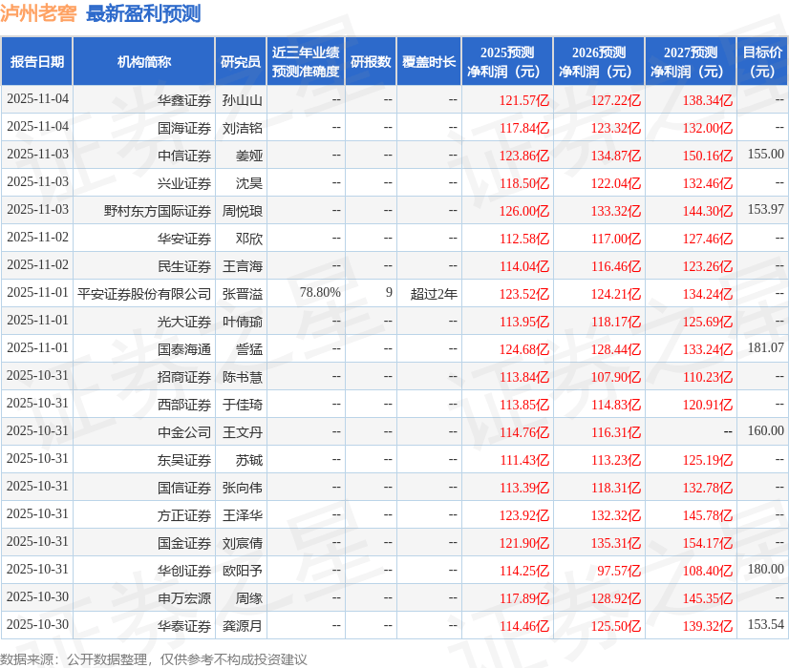Click the 研究员 column header
This screenshot has width=789, height=668.
tap(241, 60)
